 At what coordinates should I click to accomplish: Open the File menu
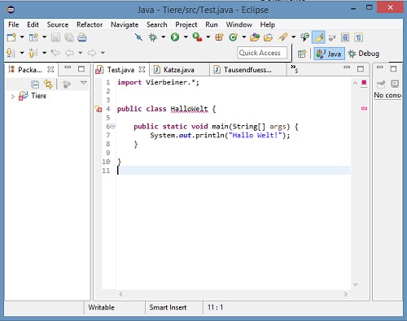(x=14, y=24)
